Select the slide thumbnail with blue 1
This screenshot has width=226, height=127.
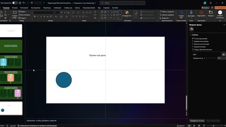point(11,62)
